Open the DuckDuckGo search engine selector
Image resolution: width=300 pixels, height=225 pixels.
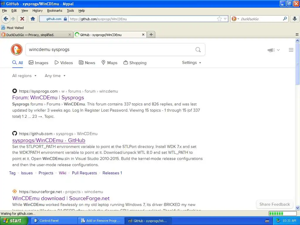point(235,19)
